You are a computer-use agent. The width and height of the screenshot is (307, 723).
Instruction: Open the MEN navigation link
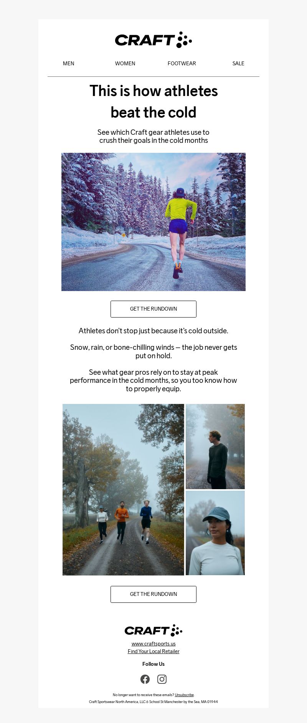click(x=69, y=63)
